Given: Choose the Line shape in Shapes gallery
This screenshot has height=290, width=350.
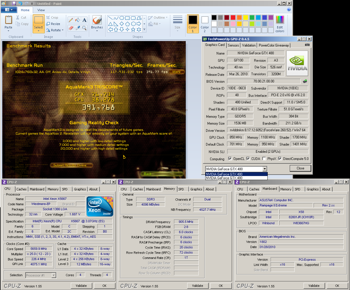Looking at the screenshot, I should click(110, 18).
